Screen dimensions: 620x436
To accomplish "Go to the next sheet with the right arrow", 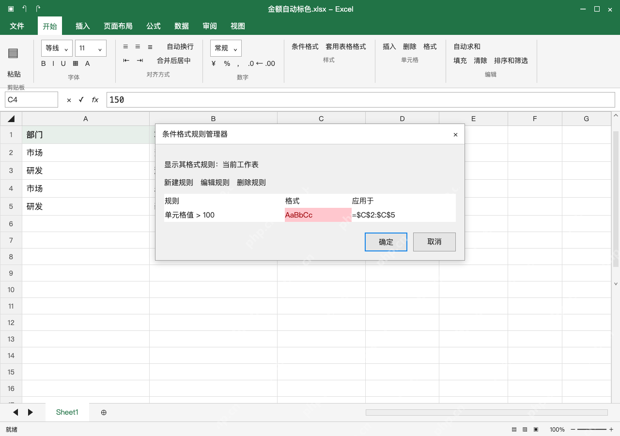I will pyautogui.click(x=31, y=412).
